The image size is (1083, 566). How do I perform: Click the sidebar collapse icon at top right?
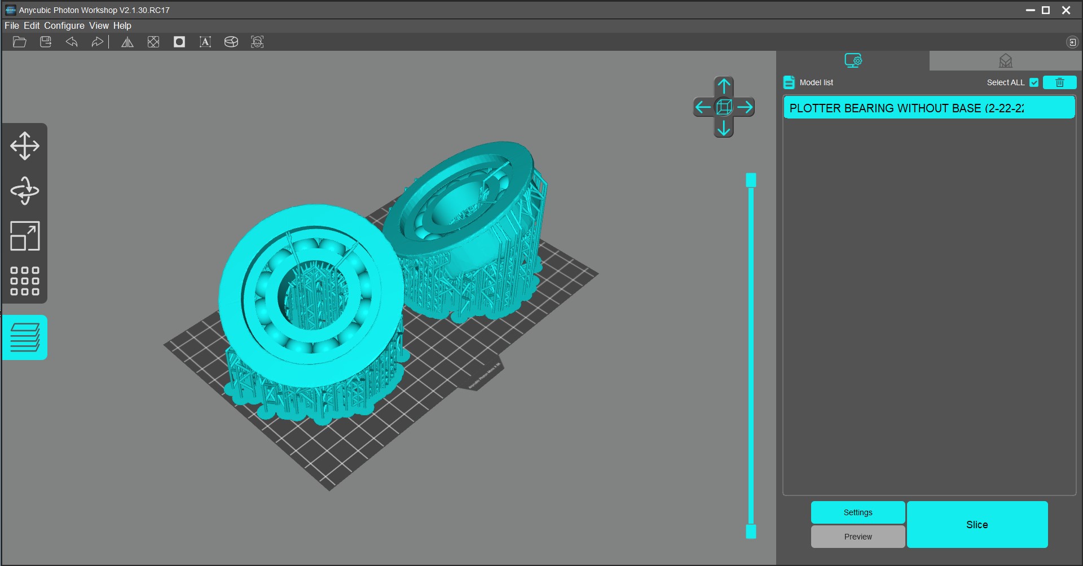coord(1072,42)
